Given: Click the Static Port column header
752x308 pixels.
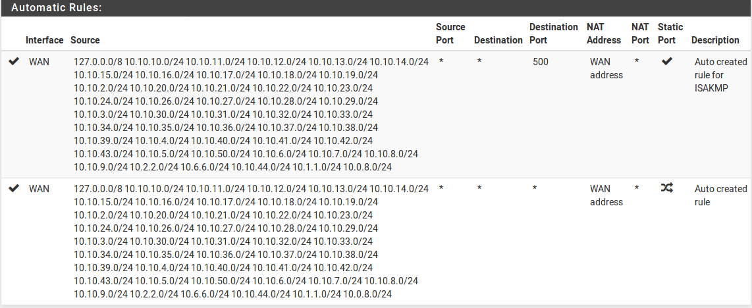Looking at the screenshot, I should [670, 34].
